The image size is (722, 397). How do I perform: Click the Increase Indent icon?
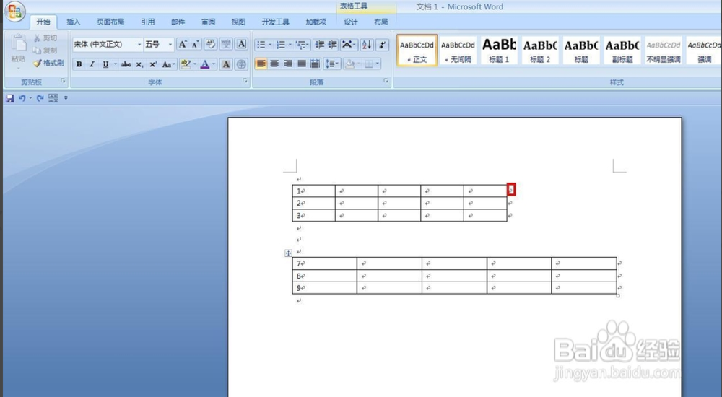[332, 45]
